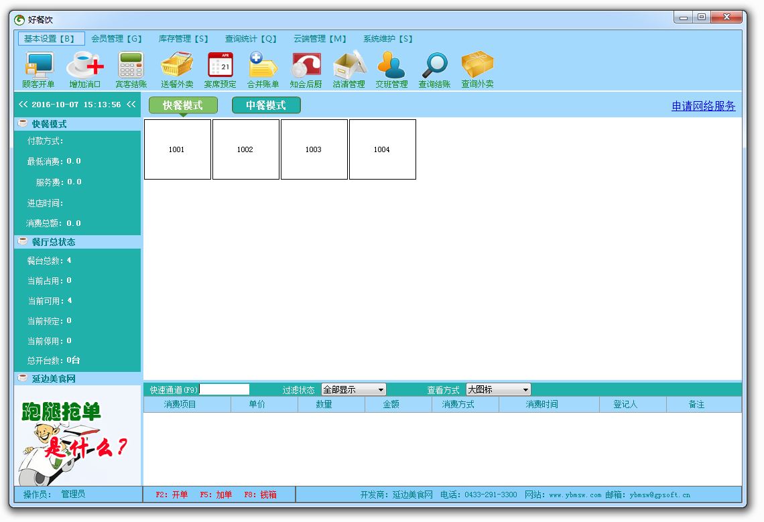Open 增加消口 cup icon

click(85, 66)
